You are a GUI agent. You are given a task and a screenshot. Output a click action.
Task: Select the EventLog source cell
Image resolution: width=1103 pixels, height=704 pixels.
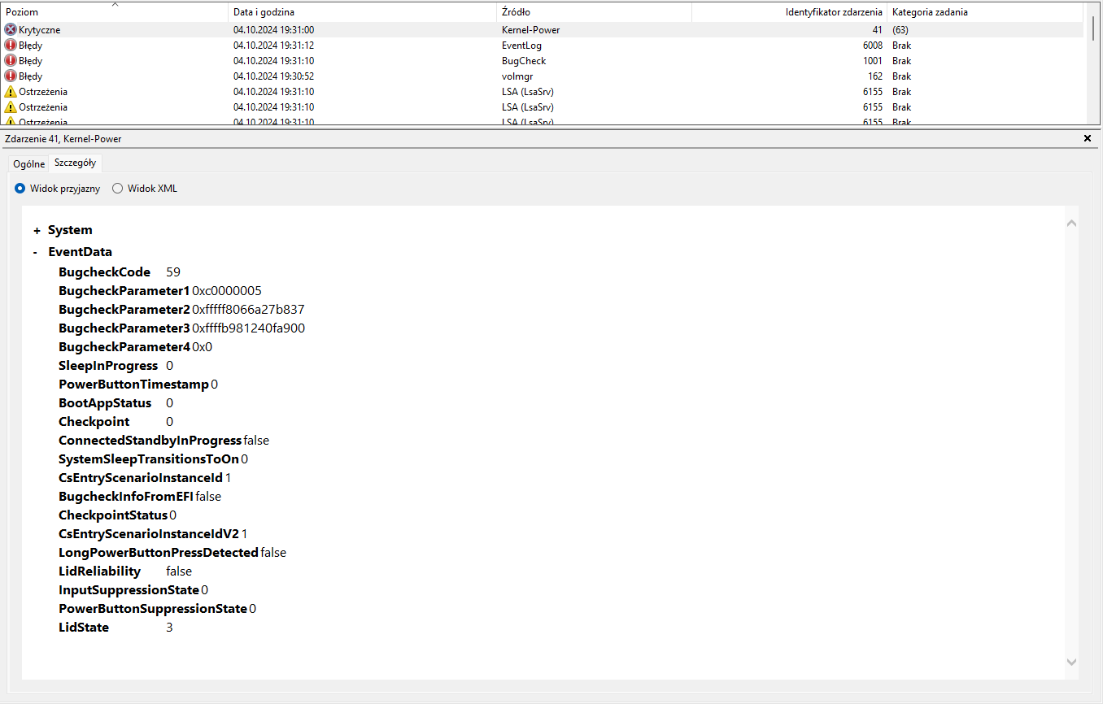pos(521,45)
